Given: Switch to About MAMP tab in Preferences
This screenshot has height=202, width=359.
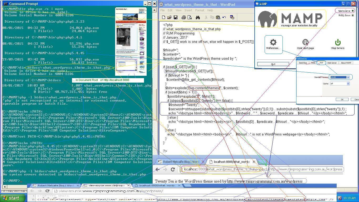Looking at the screenshot, I should [346, 63].
